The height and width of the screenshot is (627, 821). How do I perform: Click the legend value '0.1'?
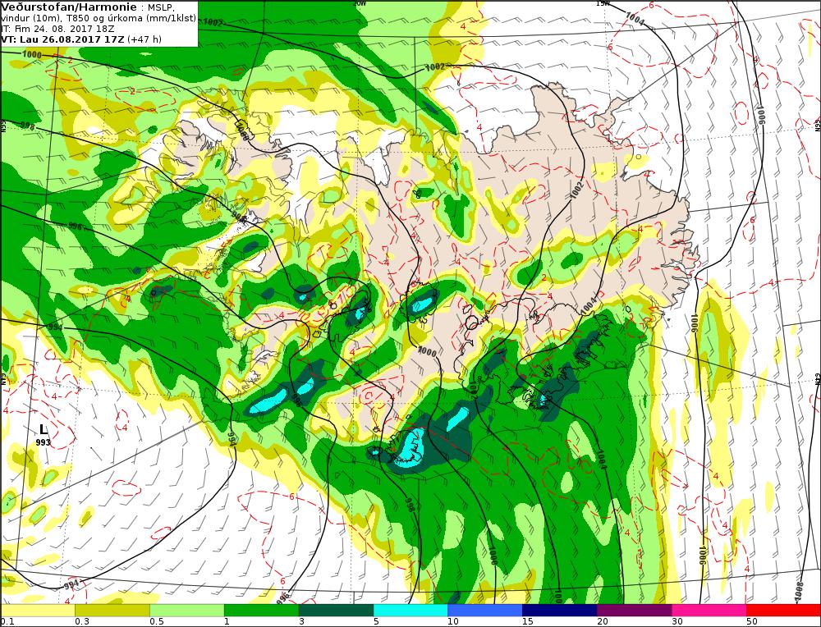[x=7, y=622]
